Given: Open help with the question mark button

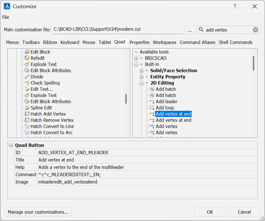Looking at the screenshot, I should [x=235, y=6].
